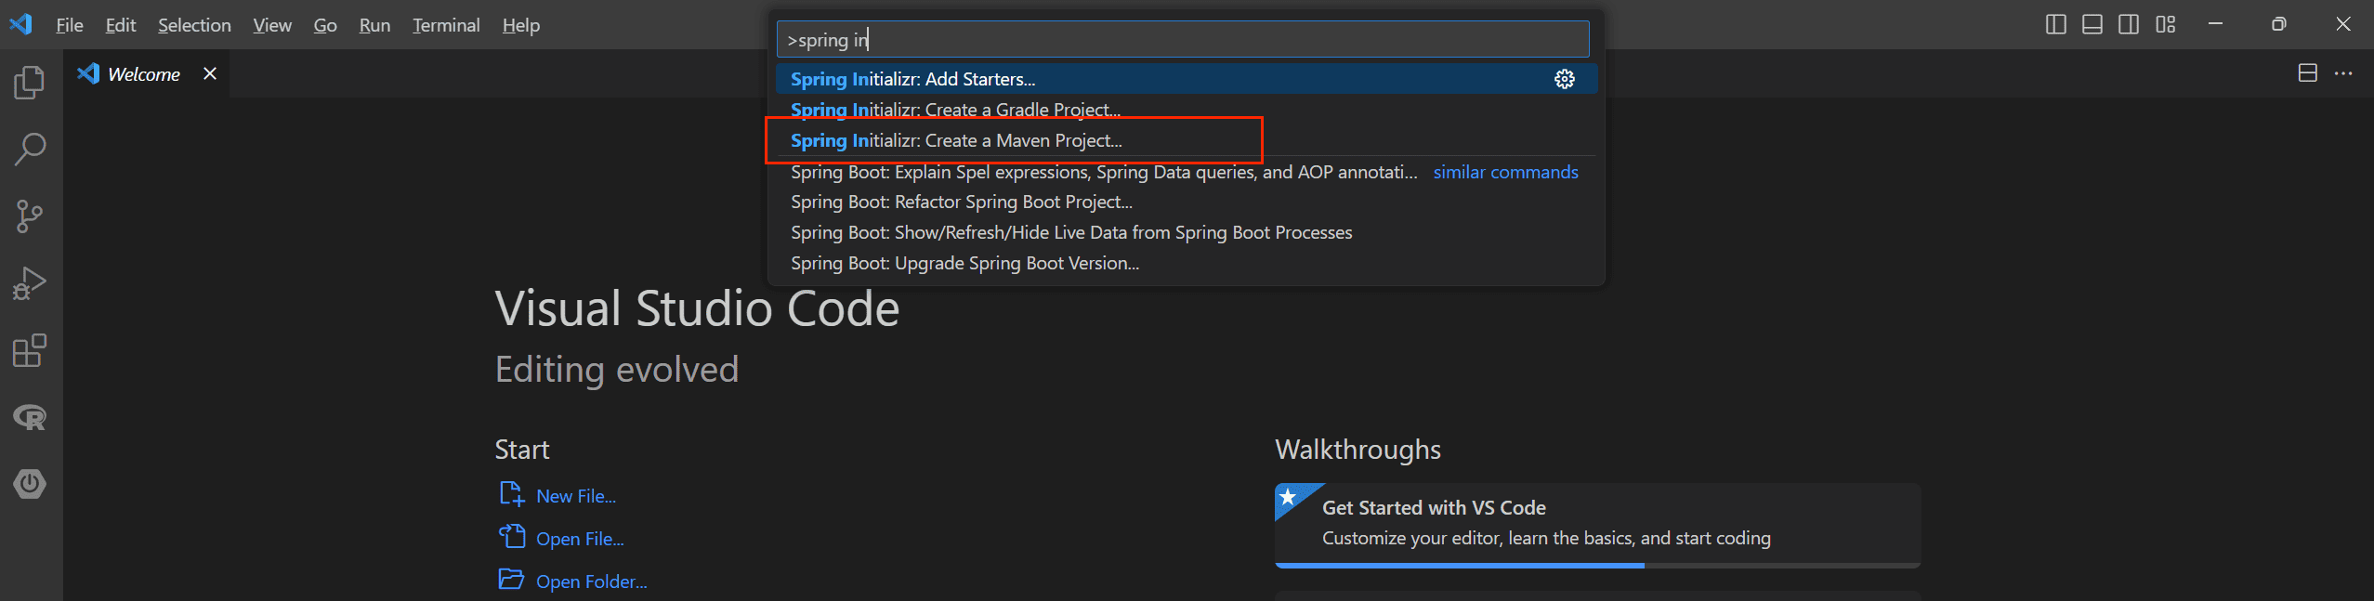Open the Extensions view
The image size is (2374, 601).
[30, 350]
